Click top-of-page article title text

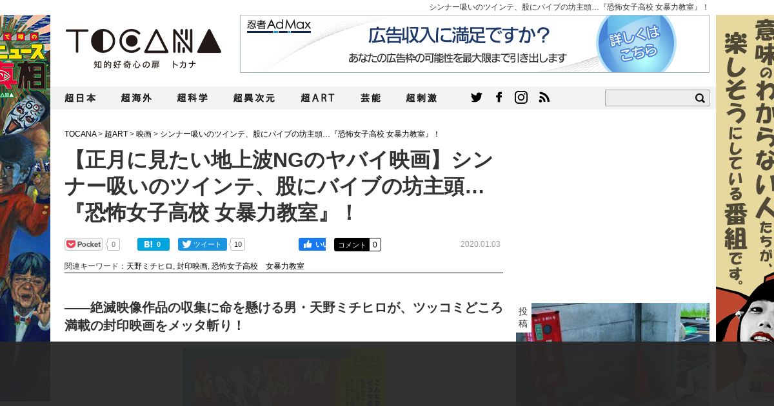569,7
